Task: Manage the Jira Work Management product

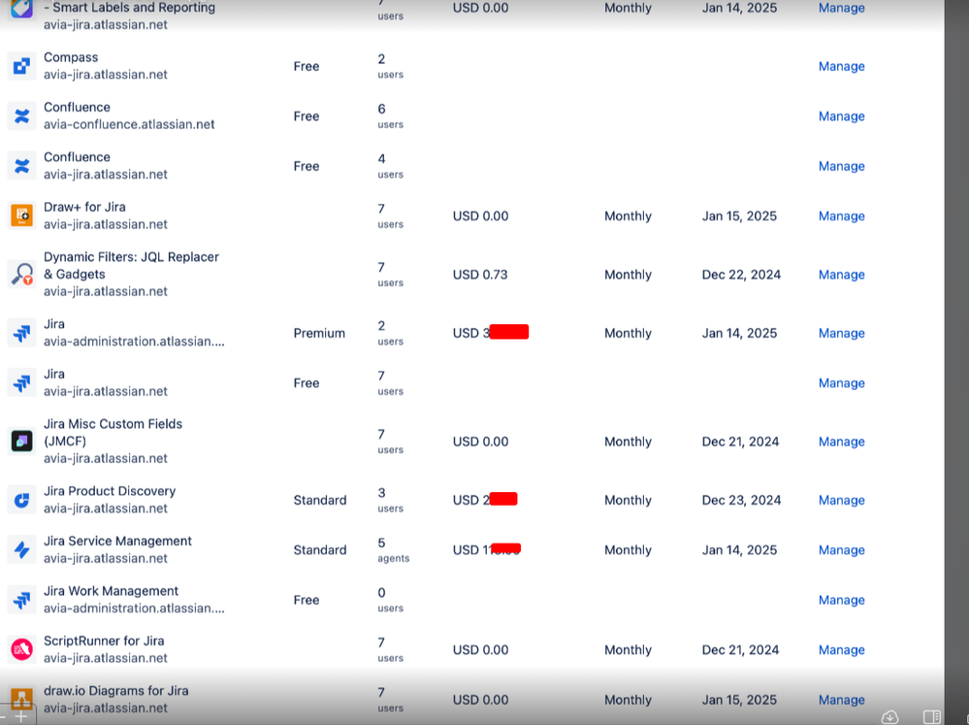Action: pos(841,600)
